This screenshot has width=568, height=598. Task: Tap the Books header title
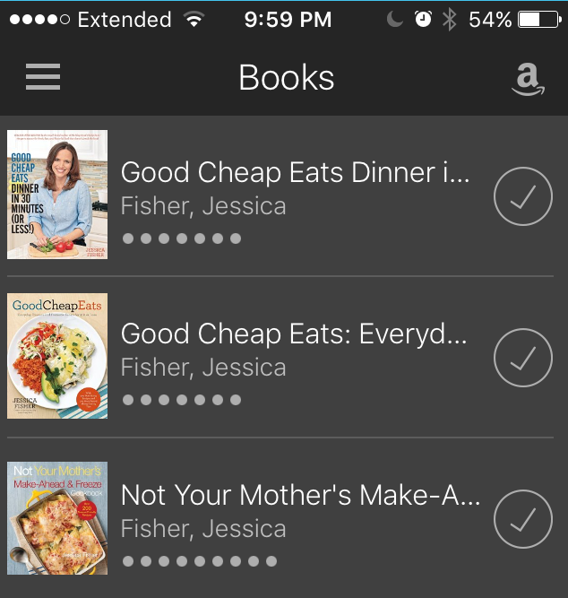(287, 77)
